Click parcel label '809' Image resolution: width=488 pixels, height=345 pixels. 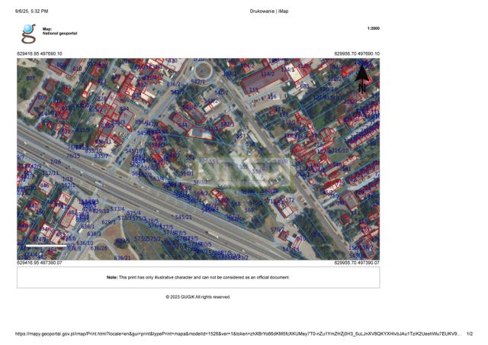click(43, 98)
